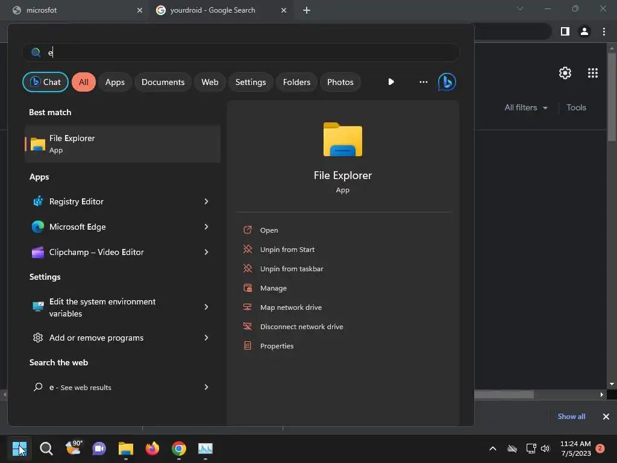Open the File Explorer best match result

click(x=122, y=144)
